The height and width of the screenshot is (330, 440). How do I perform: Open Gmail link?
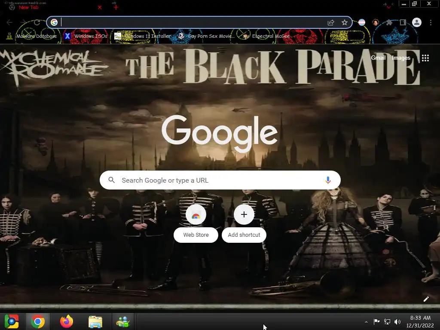click(378, 58)
